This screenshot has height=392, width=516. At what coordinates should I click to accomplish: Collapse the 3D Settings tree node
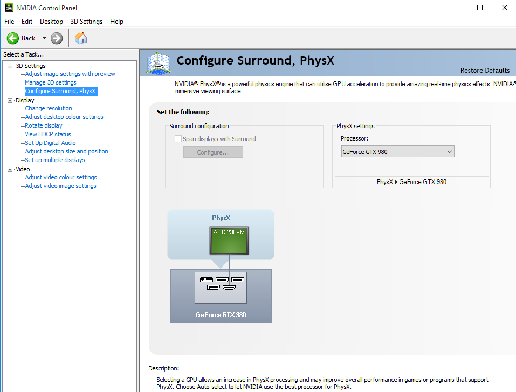[x=10, y=66]
